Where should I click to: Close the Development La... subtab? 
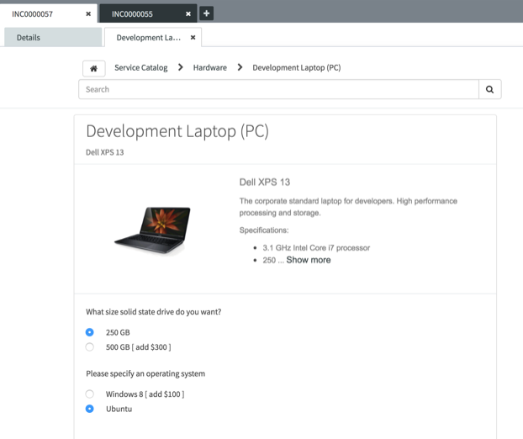(x=193, y=37)
